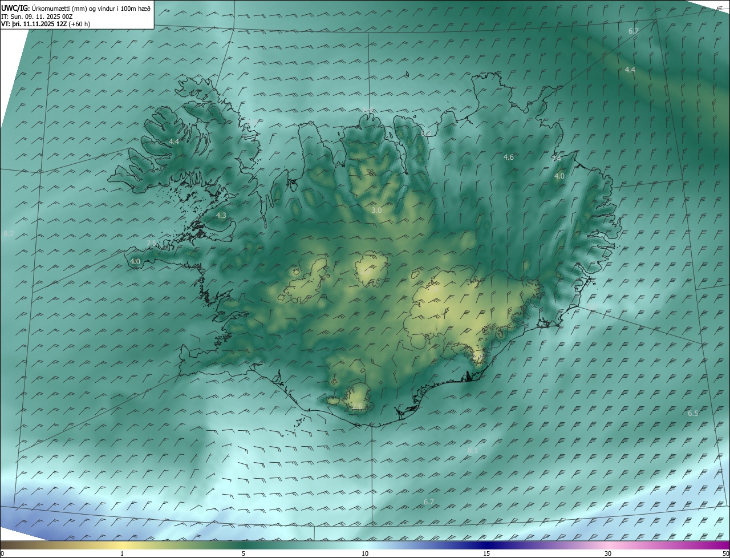Click the color scale tick label "10"

[365, 553]
